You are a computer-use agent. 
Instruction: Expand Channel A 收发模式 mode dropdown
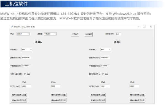(x=27, y=50)
